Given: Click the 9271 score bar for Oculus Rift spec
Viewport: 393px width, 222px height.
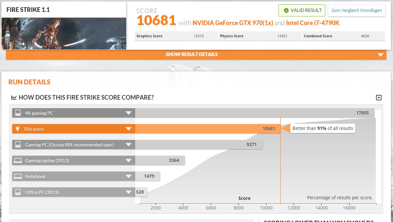Looking at the screenshot, I should (x=199, y=144).
